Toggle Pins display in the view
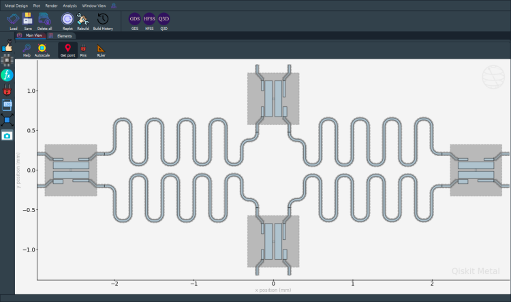Viewport: 511px width, 302px height. pos(83,50)
